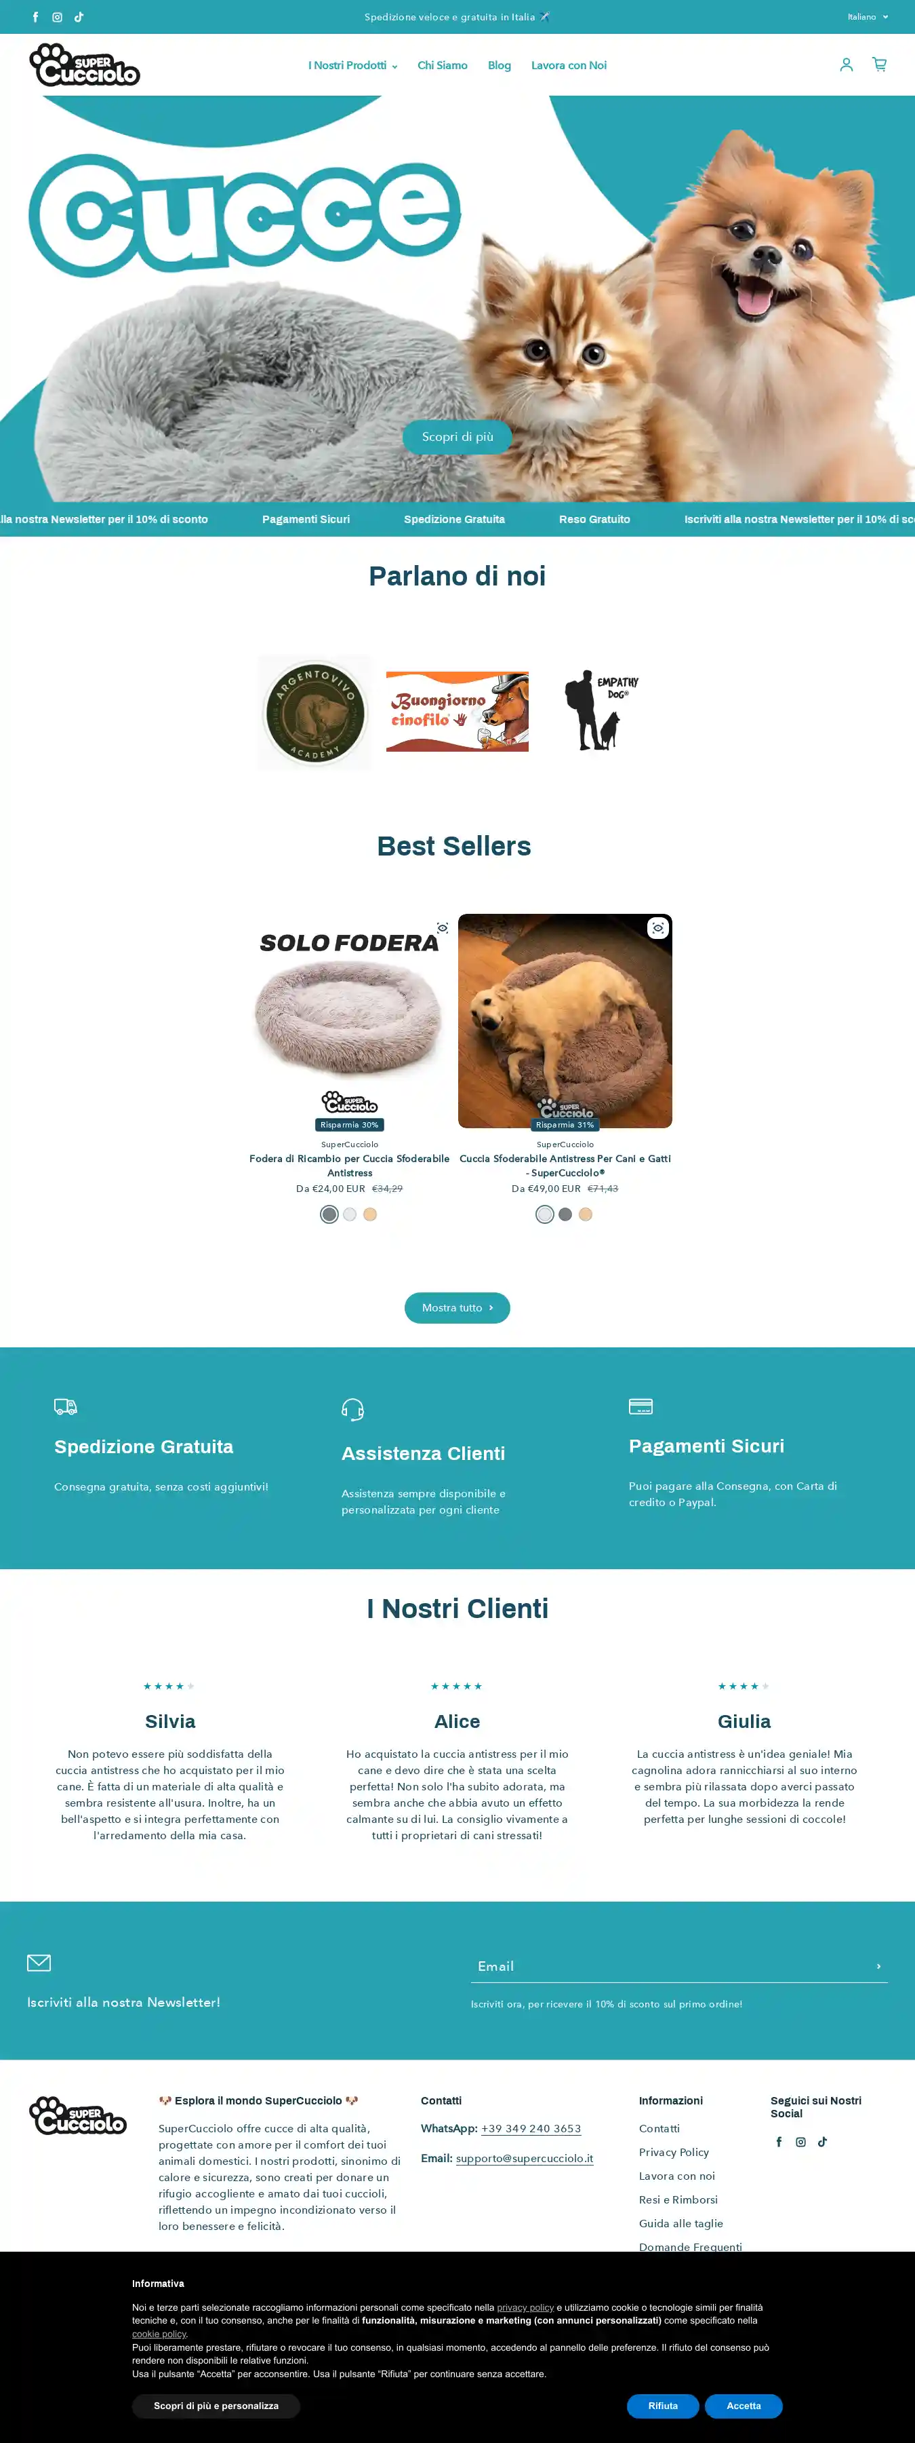The height and width of the screenshot is (2443, 915).
Task: Open Scopri di più e personalizza preferences
Action: coord(216,2405)
